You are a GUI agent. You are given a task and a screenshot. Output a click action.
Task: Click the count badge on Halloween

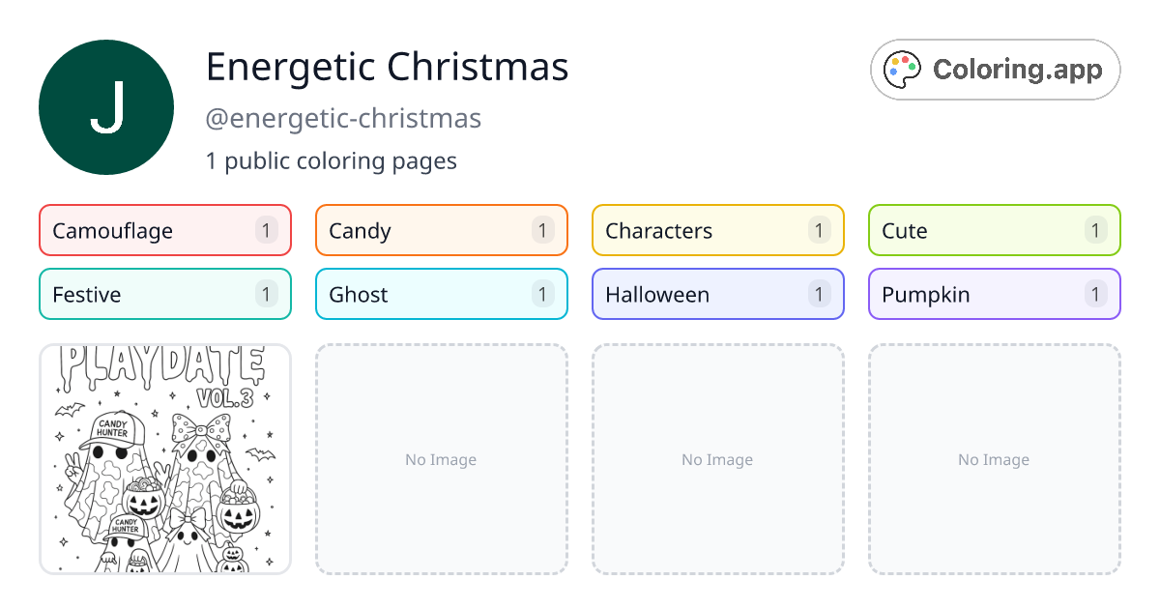click(819, 294)
